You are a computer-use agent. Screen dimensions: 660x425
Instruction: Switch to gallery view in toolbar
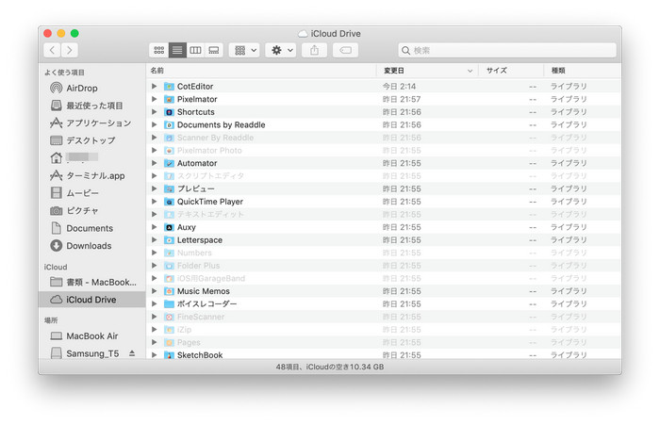pos(214,50)
